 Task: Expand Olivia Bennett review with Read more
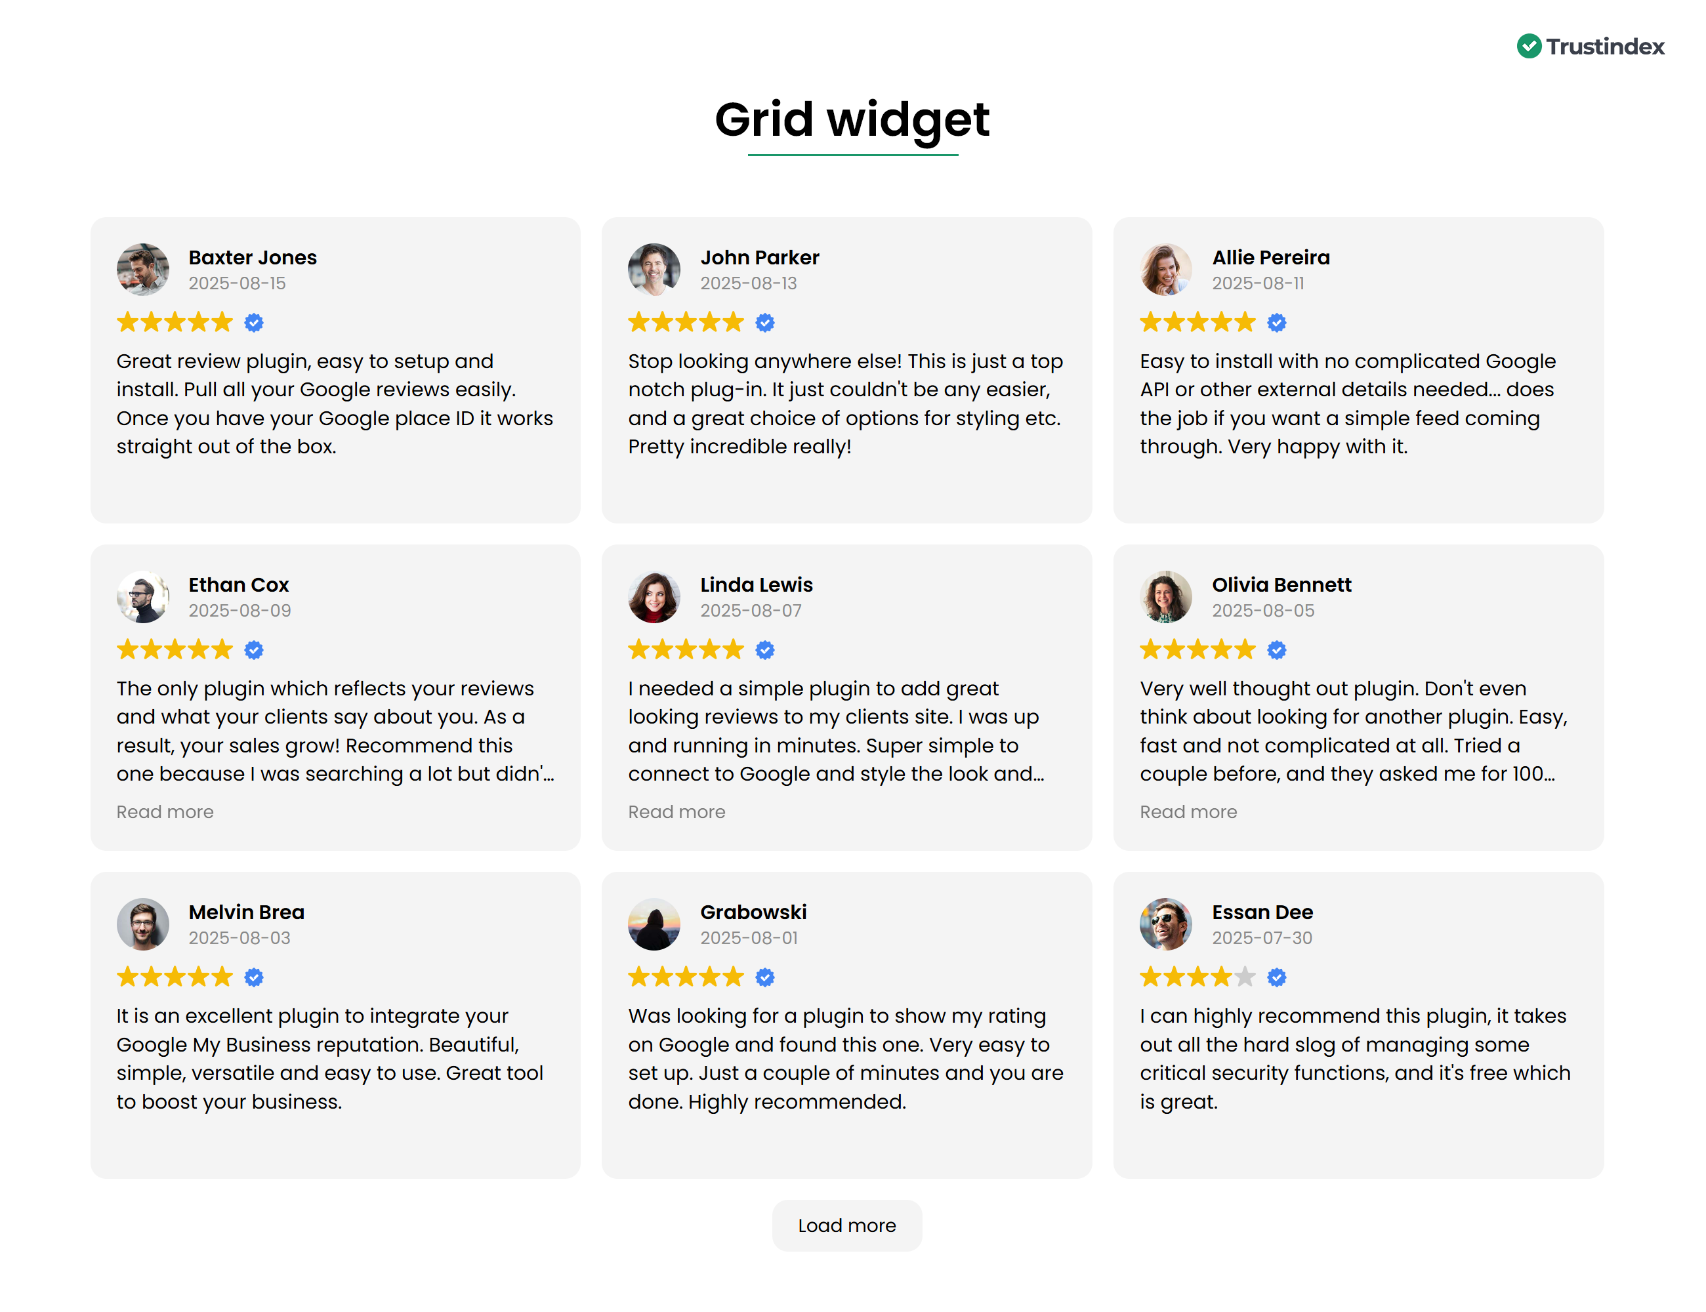pos(1188,812)
